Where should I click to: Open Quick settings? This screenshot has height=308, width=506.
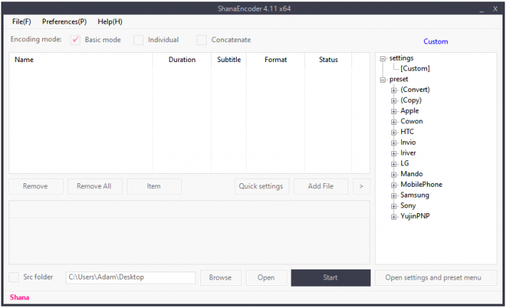coord(262,186)
